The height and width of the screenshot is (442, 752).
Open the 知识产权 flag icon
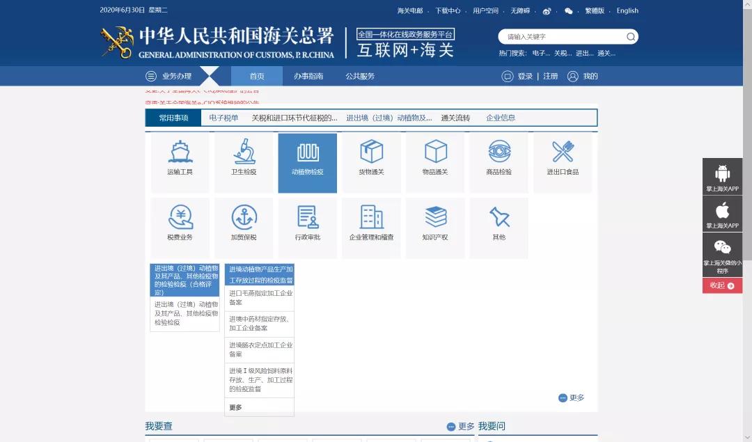[x=435, y=228]
